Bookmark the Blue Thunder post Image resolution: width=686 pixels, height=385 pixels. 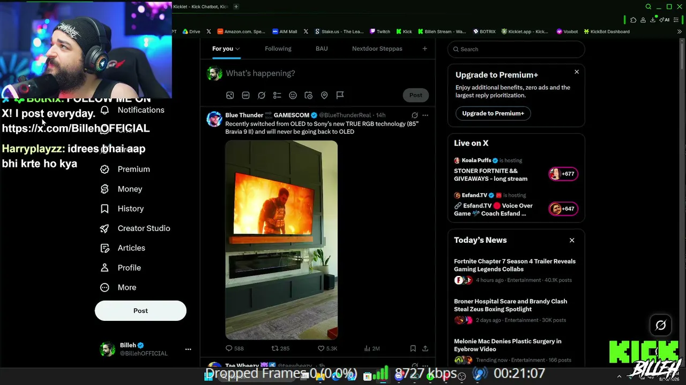tap(413, 349)
